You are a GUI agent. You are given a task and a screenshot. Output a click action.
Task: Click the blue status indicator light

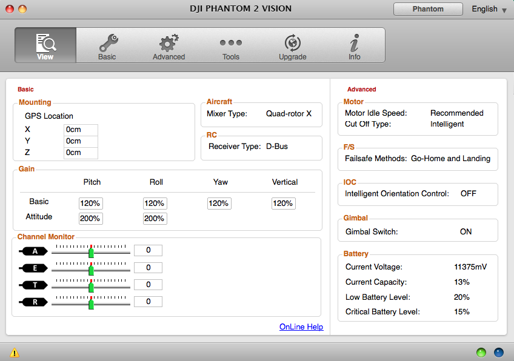click(x=499, y=353)
